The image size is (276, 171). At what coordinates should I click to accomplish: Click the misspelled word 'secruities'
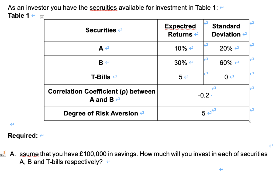click(103, 8)
